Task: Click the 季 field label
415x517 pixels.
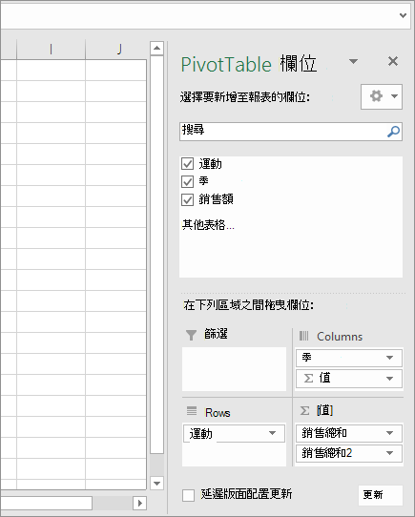Action: pyautogui.click(x=203, y=181)
